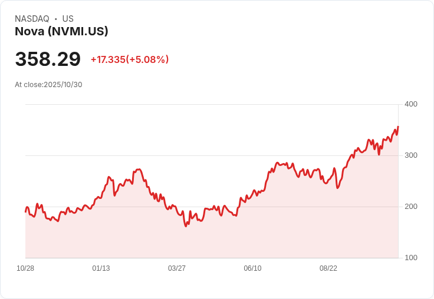Click the 300 y-axis price label
Screen dimensions: 434x299
411,155
